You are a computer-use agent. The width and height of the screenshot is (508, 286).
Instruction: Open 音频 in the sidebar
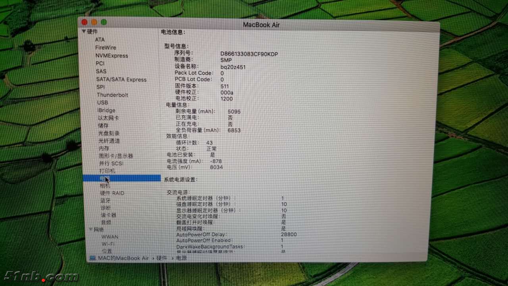point(106,222)
